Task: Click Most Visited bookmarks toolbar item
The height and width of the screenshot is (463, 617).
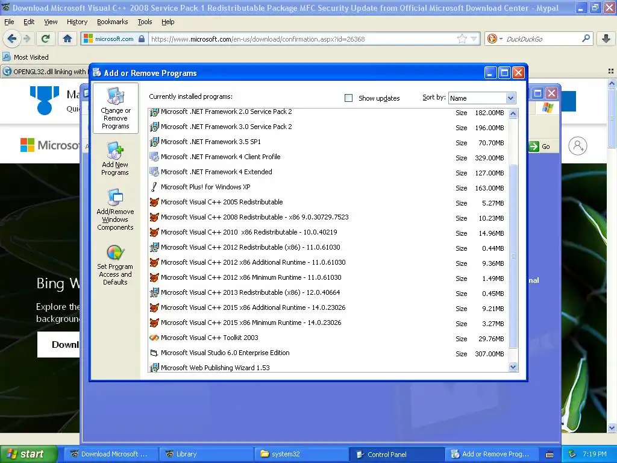Action: click(25, 57)
